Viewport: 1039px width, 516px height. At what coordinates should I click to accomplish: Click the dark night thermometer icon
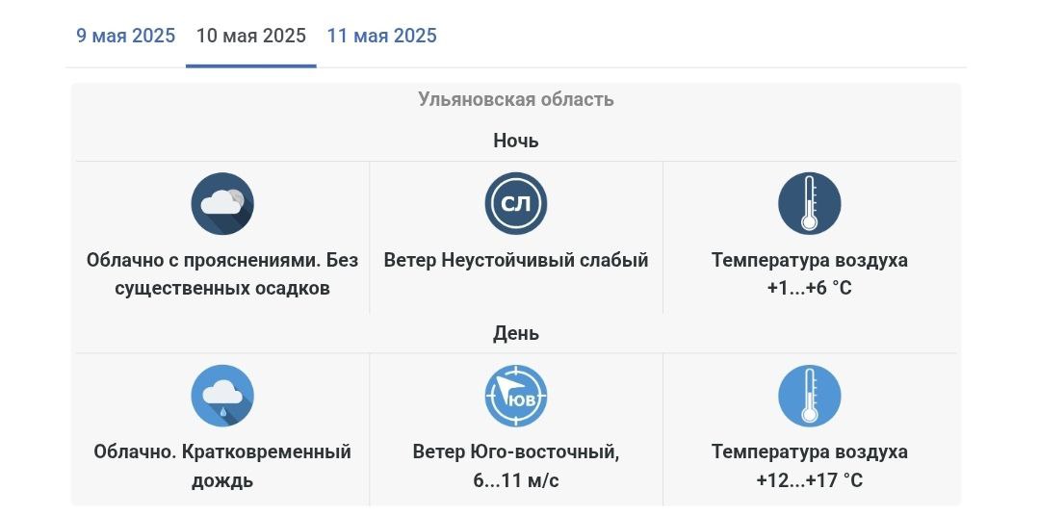(810, 203)
